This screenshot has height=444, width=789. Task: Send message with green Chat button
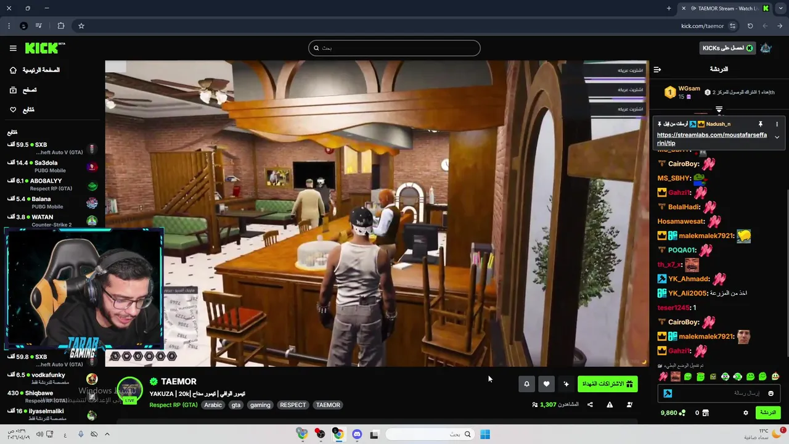[768, 413]
